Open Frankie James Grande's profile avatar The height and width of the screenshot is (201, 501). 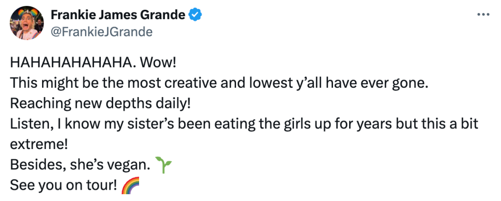point(27,23)
